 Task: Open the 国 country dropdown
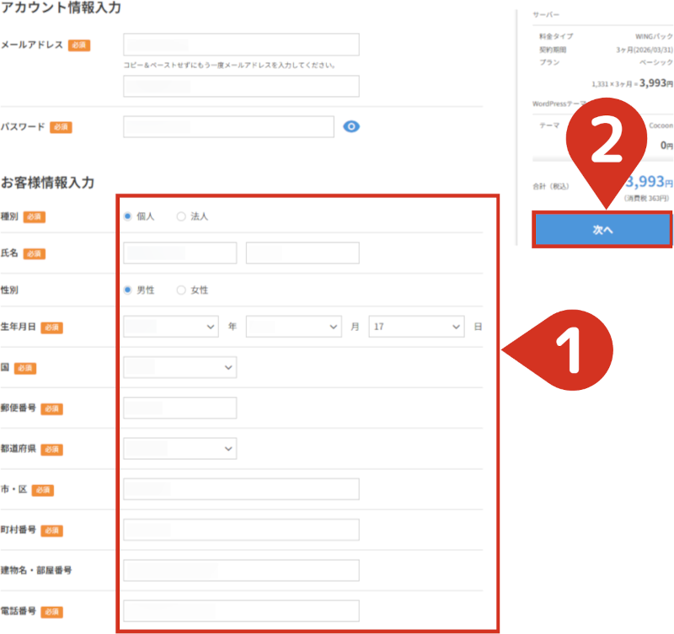(179, 367)
